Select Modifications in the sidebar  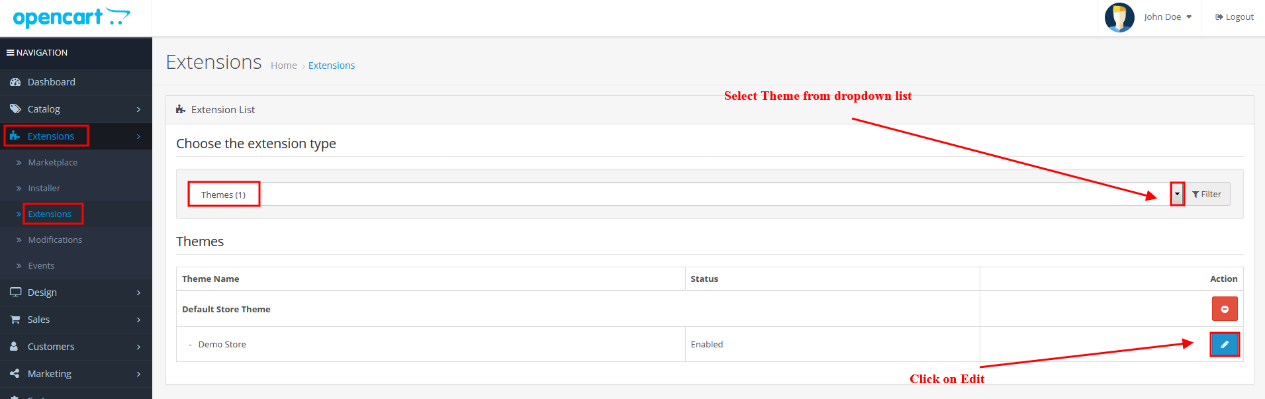point(55,240)
